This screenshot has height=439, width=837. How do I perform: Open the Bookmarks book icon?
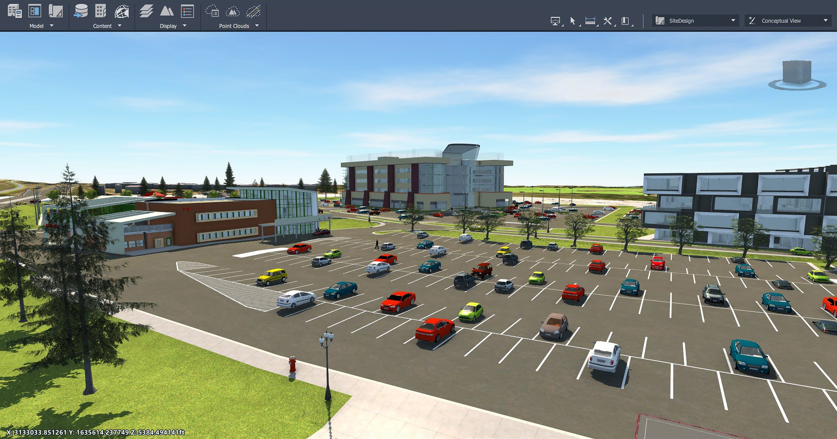[625, 21]
